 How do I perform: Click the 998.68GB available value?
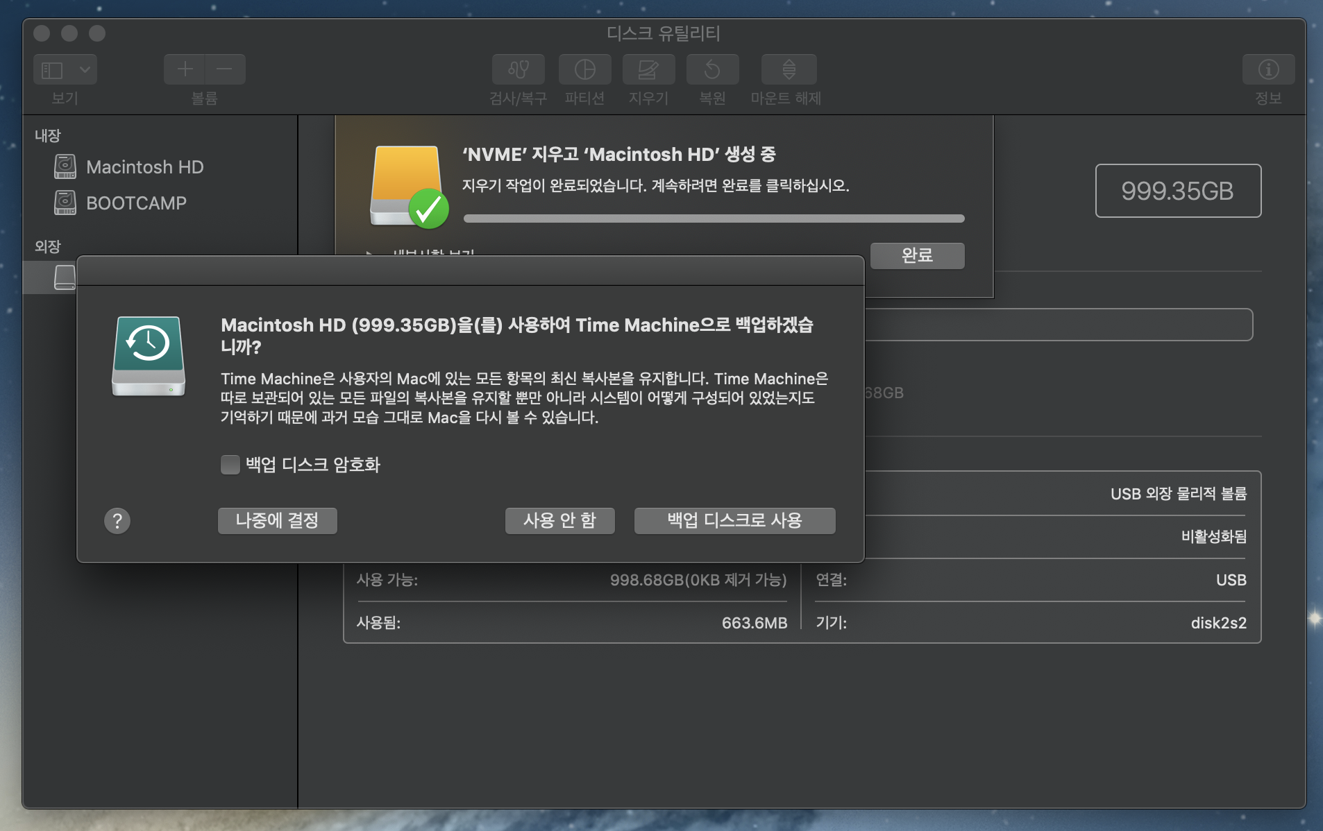698,580
